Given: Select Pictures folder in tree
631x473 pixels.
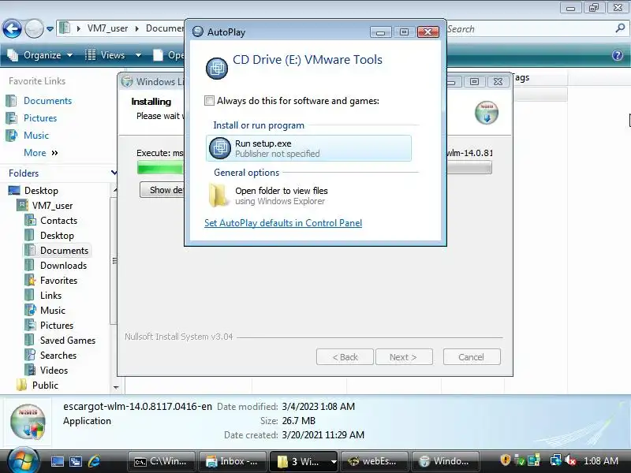Looking at the screenshot, I should [56, 326].
